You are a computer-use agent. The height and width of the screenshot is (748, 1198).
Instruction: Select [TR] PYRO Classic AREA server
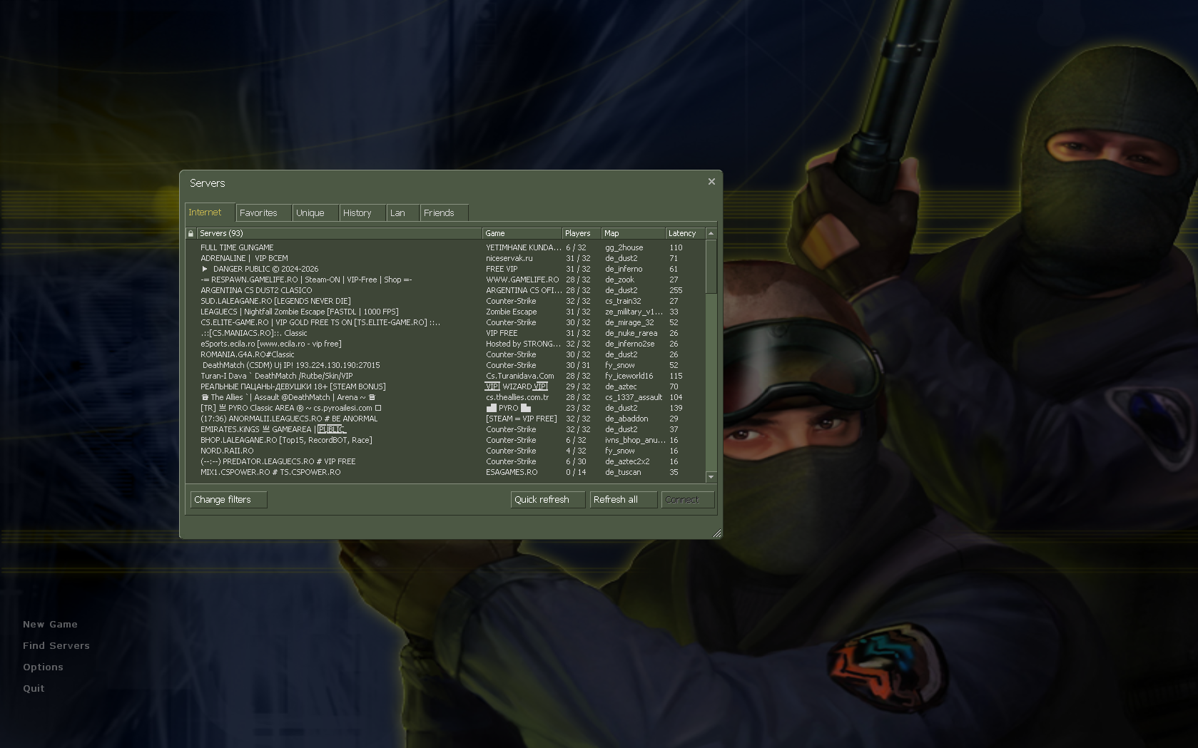point(445,408)
